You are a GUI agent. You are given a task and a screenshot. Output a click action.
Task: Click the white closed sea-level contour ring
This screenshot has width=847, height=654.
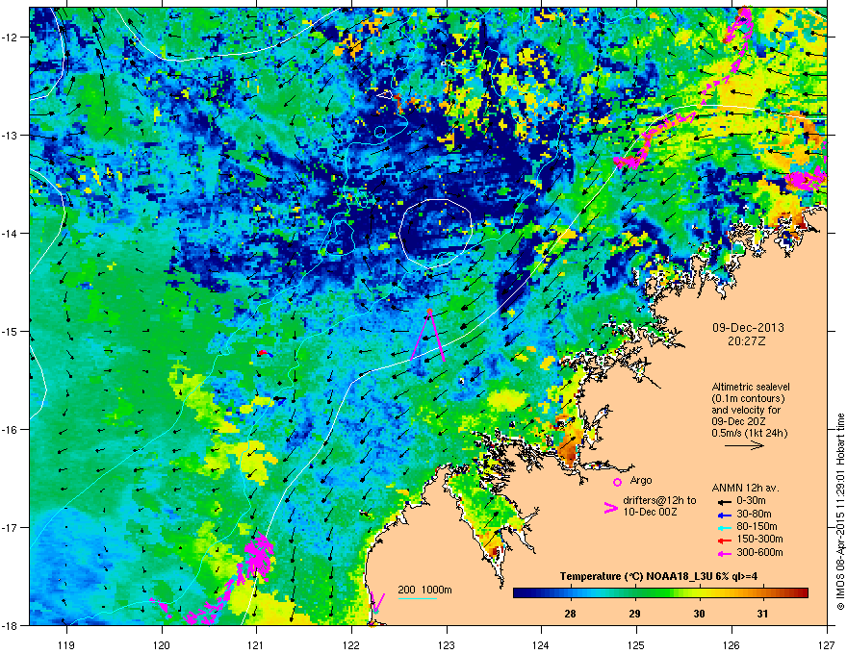(x=436, y=233)
